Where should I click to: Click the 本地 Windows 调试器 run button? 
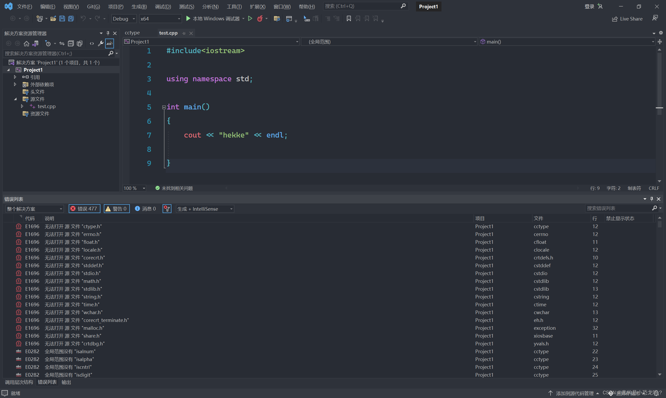tap(213, 18)
